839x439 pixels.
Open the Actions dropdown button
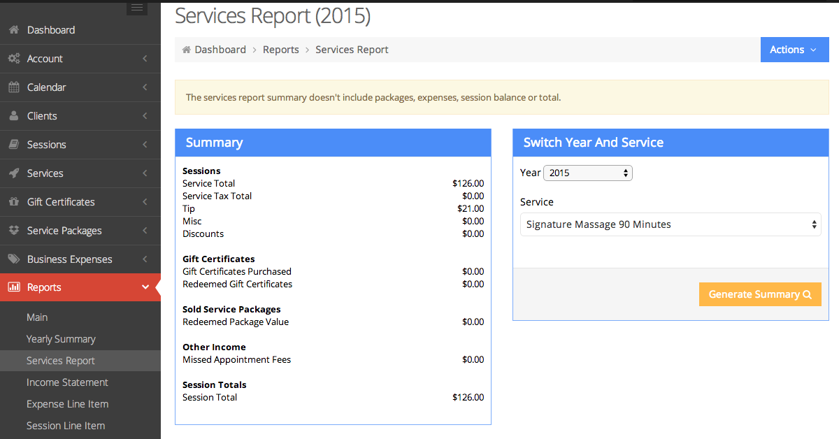point(794,50)
